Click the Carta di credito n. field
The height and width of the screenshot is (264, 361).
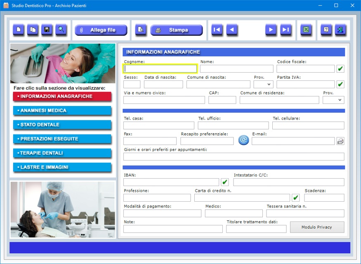242,198
